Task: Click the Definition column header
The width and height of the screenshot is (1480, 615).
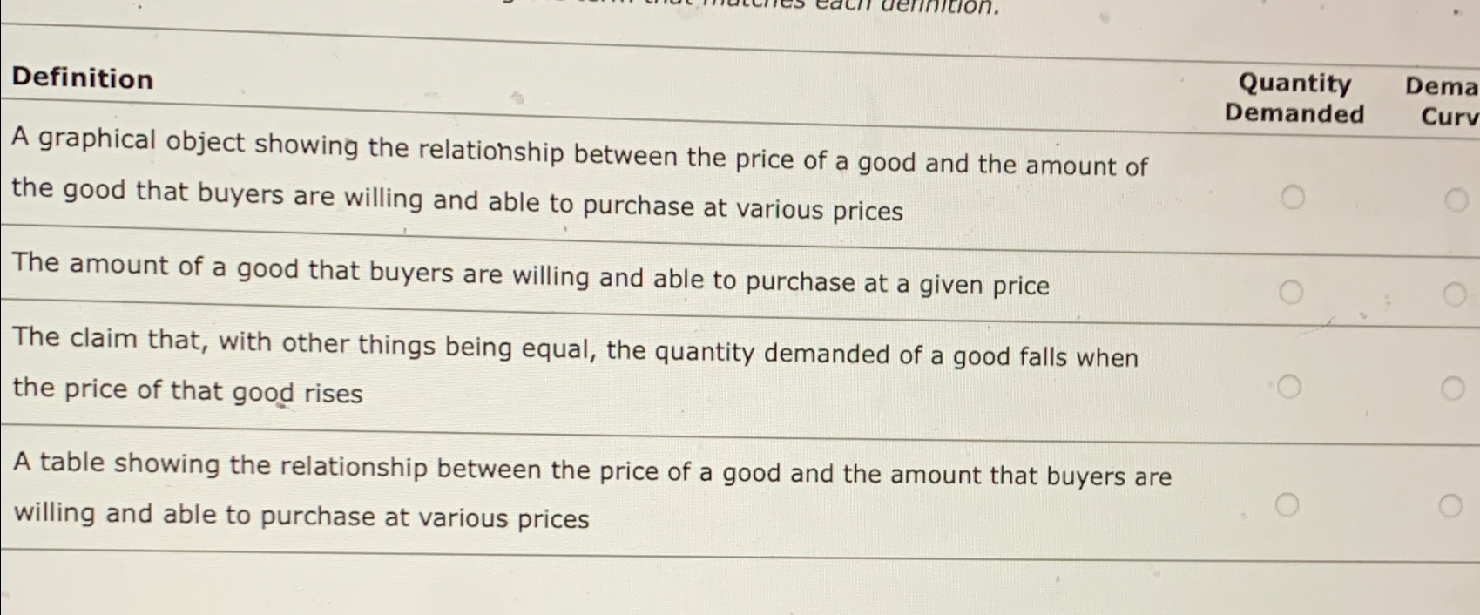Action: [83, 78]
